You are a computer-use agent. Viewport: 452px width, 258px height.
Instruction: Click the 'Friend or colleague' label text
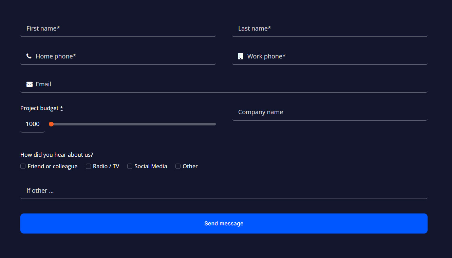pyautogui.click(x=53, y=166)
